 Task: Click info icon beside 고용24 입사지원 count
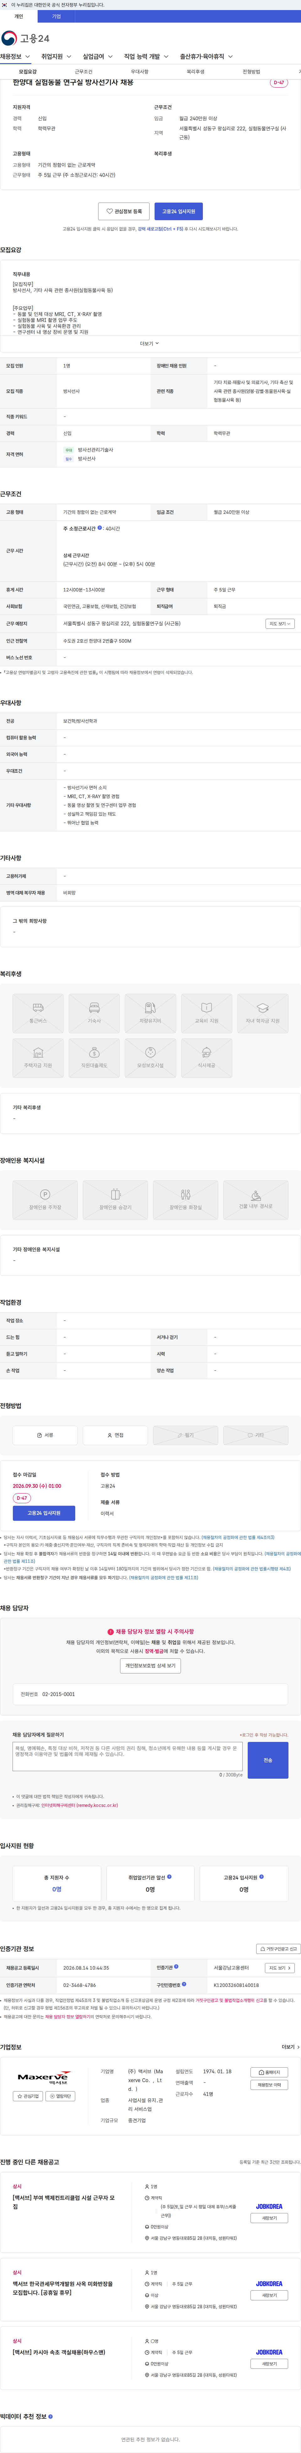pyautogui.click(x=261, y=1877)
